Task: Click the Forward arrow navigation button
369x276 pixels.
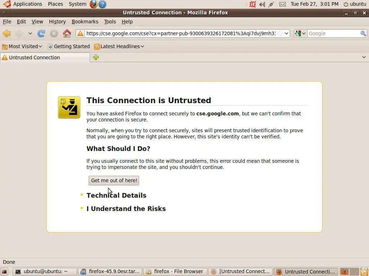Action: 19,33
